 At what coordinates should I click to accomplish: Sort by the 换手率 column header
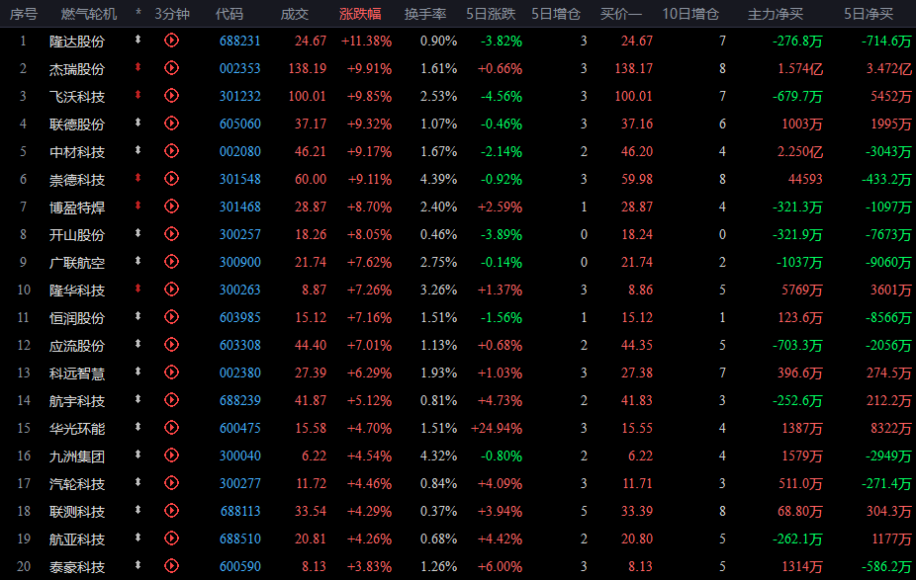(x=425, y=14)
